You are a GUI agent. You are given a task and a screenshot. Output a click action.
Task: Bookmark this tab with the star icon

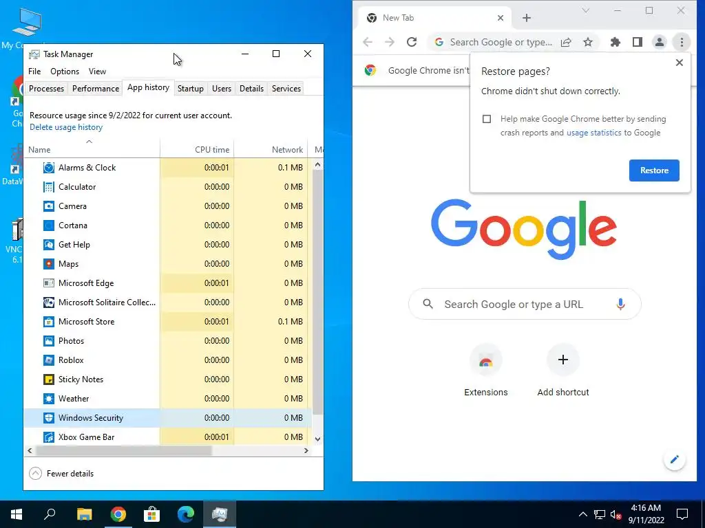(588, 42)
